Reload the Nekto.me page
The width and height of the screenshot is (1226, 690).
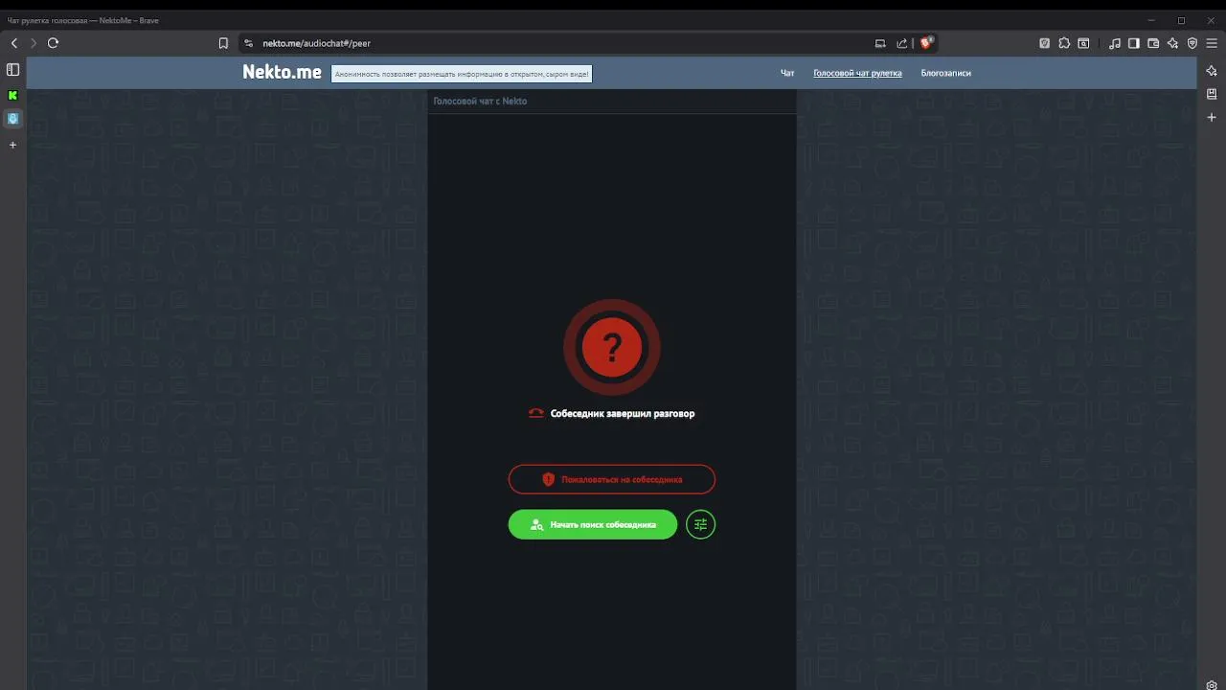pos(54,43)
